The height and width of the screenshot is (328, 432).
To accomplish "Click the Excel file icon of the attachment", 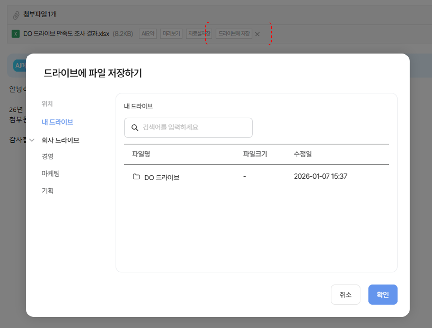I will (16, 34).
